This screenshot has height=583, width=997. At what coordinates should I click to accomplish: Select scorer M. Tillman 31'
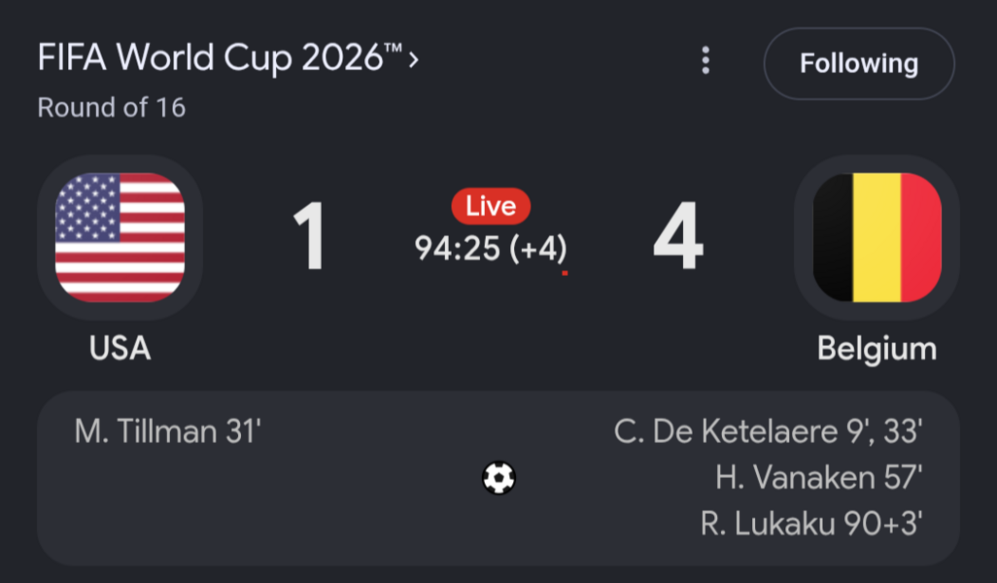pyautogui.click(x=168, y=431)
